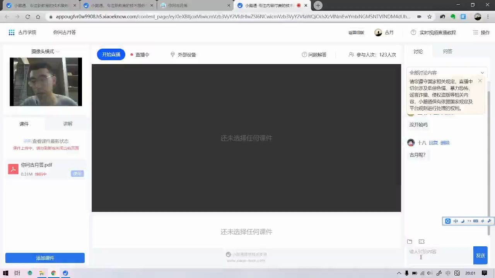Click the 古月学院 grid logo icon
This screenshot has height=278, width=495.
[12, 32]
